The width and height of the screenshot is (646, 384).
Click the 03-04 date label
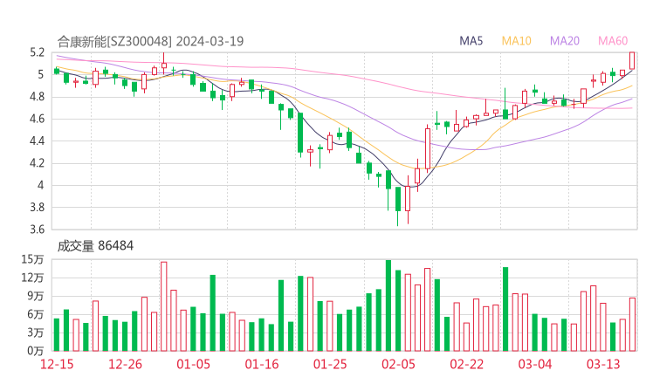tap(535, 364)
